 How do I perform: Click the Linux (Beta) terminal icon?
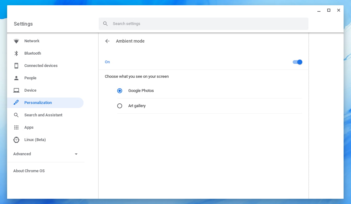point(16,139)
